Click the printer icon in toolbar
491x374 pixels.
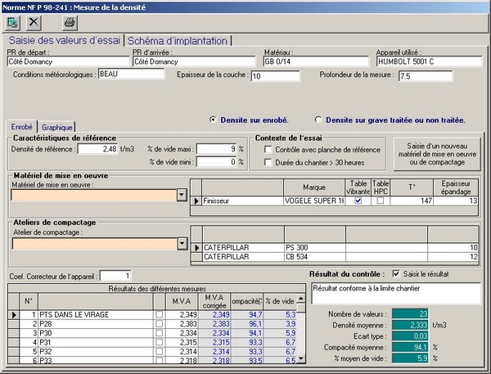[70, 21]
